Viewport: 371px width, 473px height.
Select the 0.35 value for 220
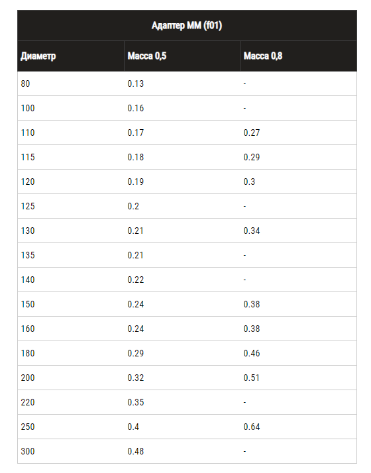click(x=135, y=402)
